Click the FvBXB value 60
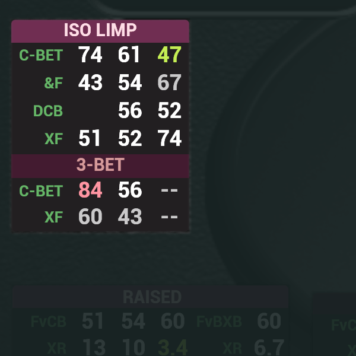The width and height of the screenshot is (356, 356). (269, 321)
